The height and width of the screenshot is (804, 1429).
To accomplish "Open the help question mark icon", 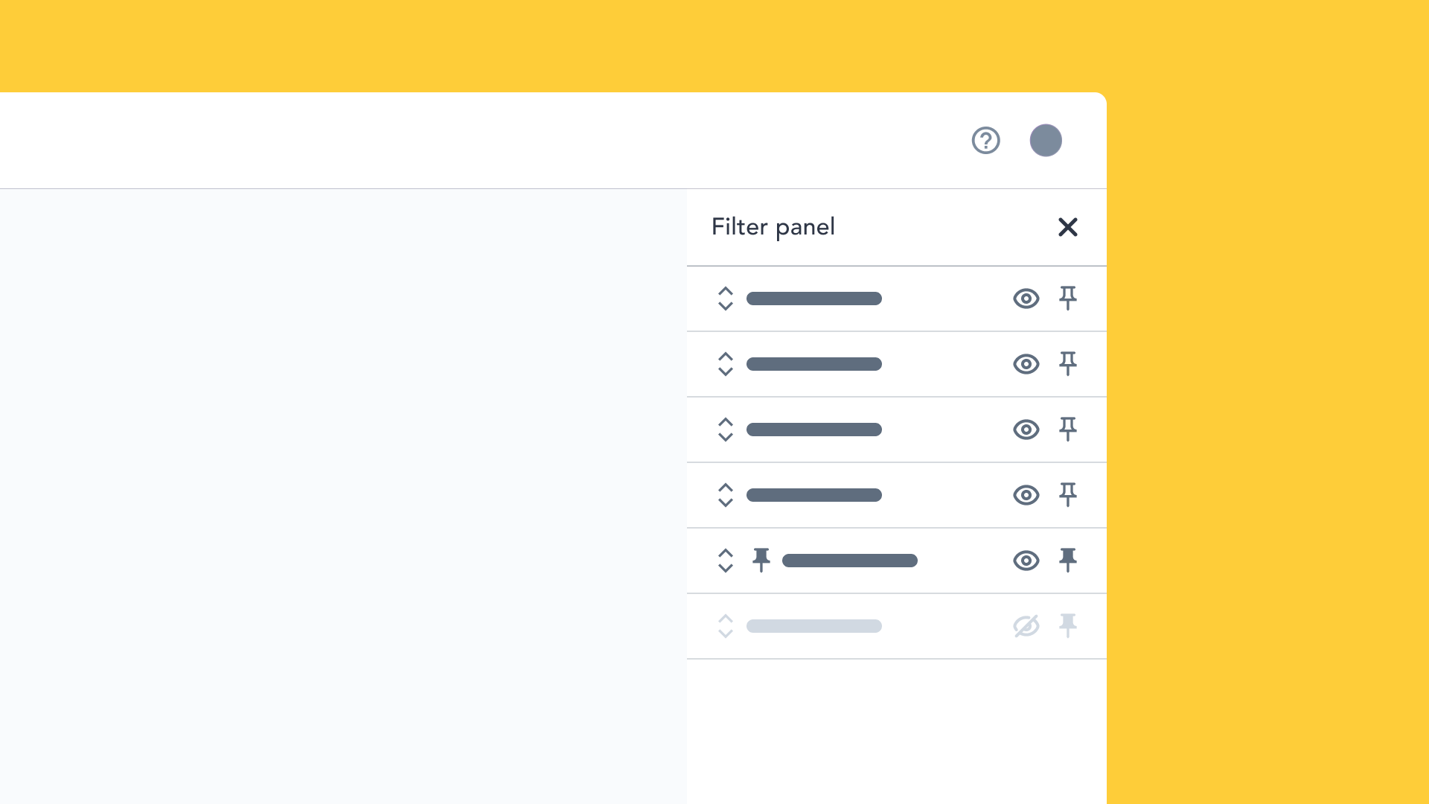I will point(985,140).
